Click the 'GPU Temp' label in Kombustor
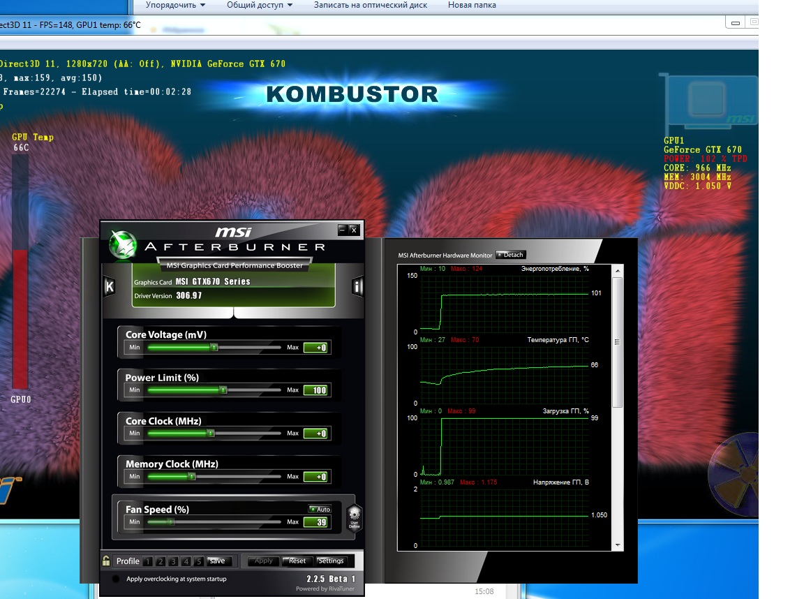804x599 pixels. point(33,137)
